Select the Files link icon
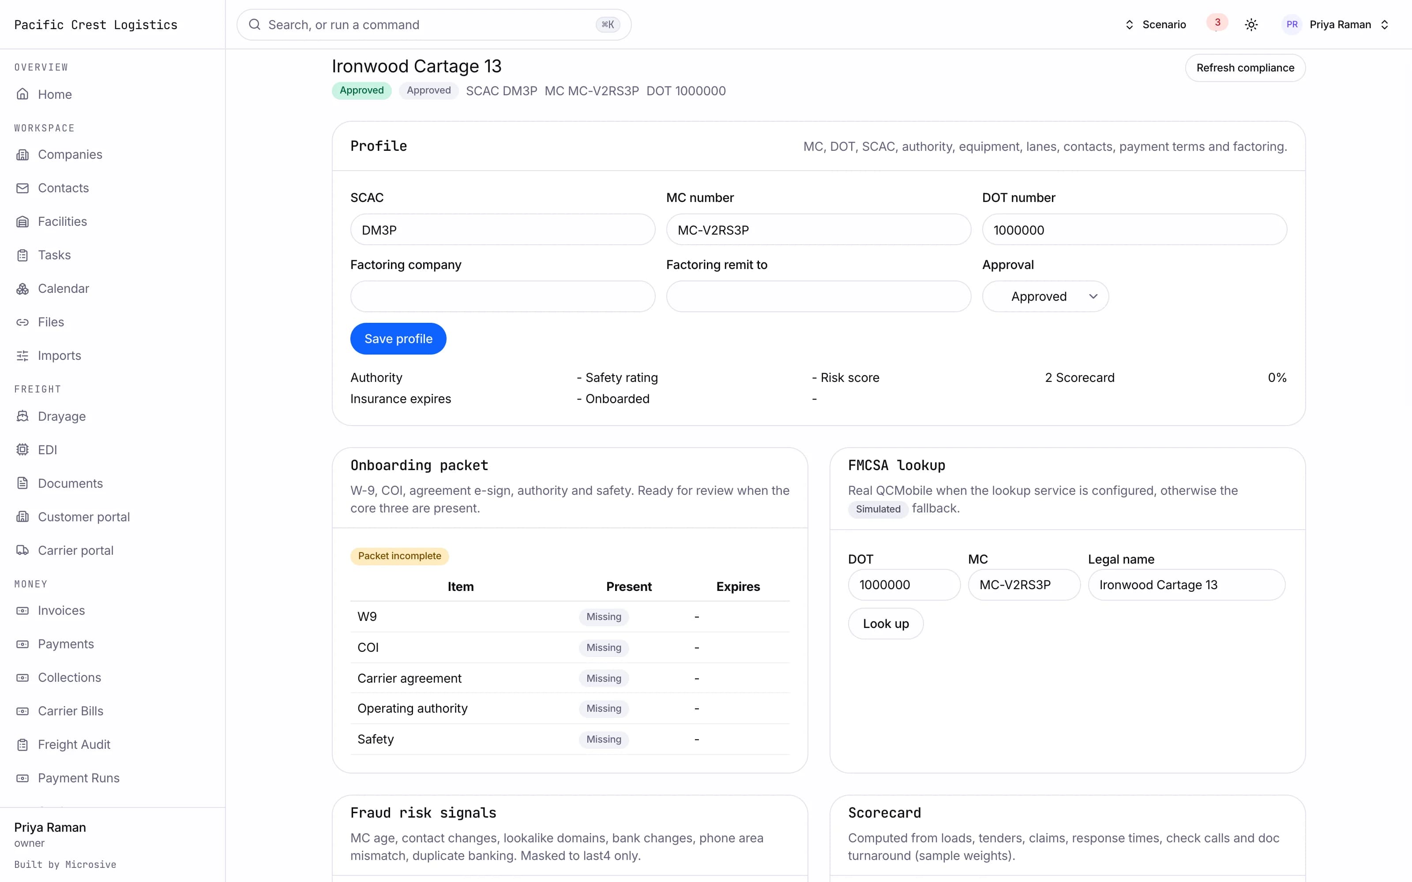This screenshot has width=1412, height=882. click(x=22, y=322)
